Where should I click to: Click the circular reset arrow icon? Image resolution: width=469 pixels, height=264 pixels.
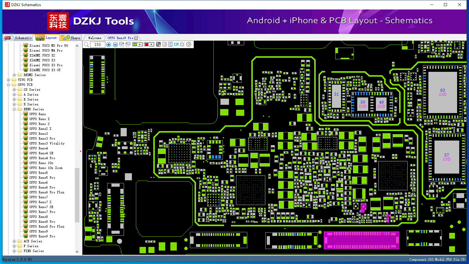[189, 45]
